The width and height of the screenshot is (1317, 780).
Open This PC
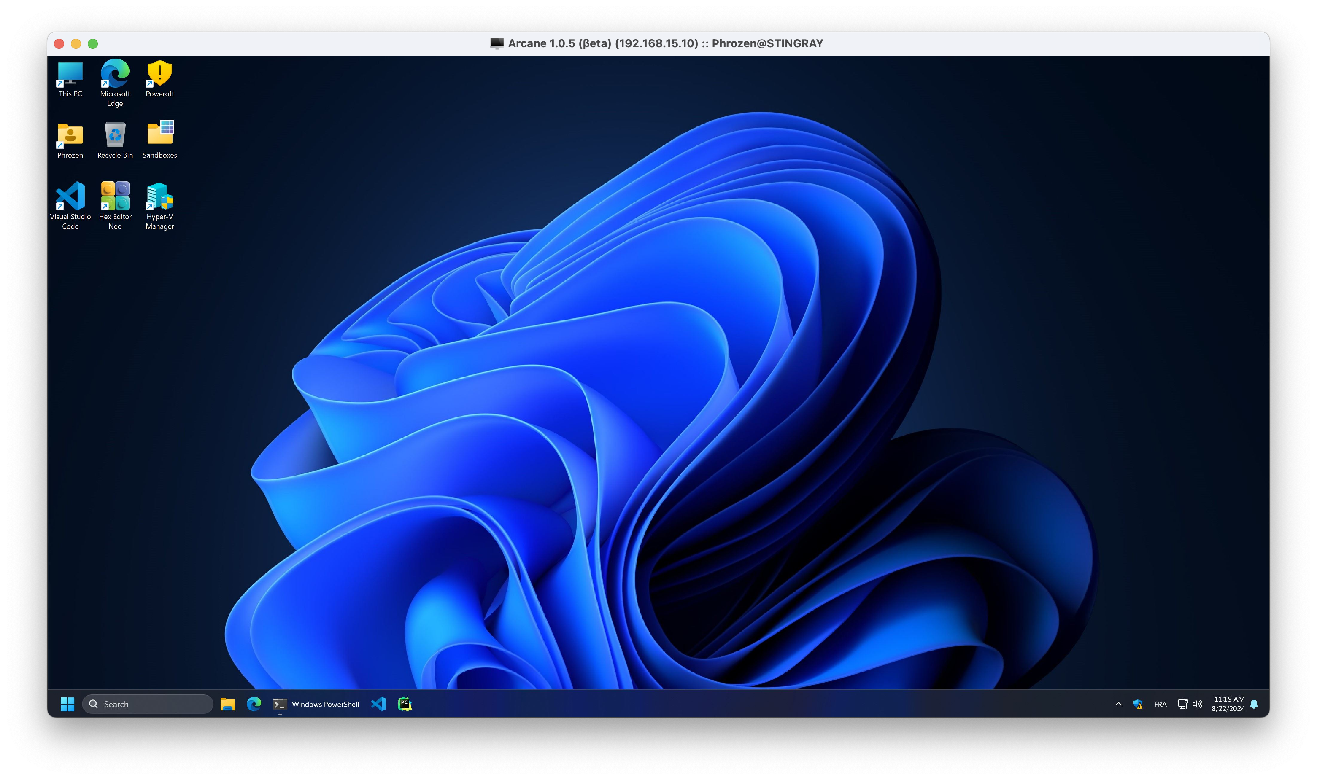(70, 74)
